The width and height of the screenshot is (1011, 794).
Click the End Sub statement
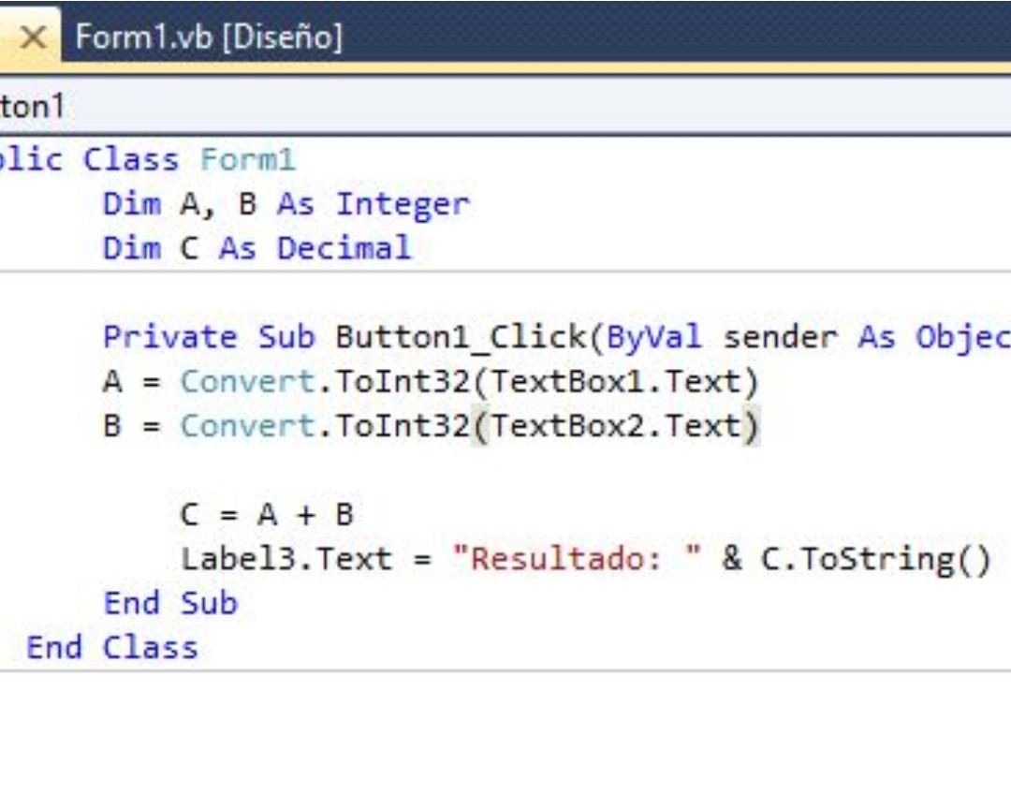[x=170, y=603]
